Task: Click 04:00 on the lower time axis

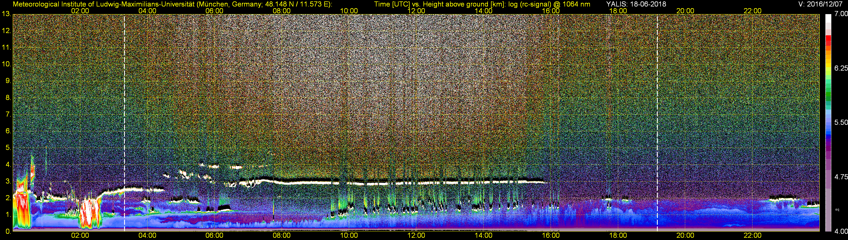Action: pyautogui.click(x=147, y=235)
